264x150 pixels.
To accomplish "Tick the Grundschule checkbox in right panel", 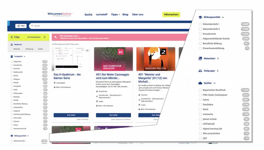I will click(200, 34).
